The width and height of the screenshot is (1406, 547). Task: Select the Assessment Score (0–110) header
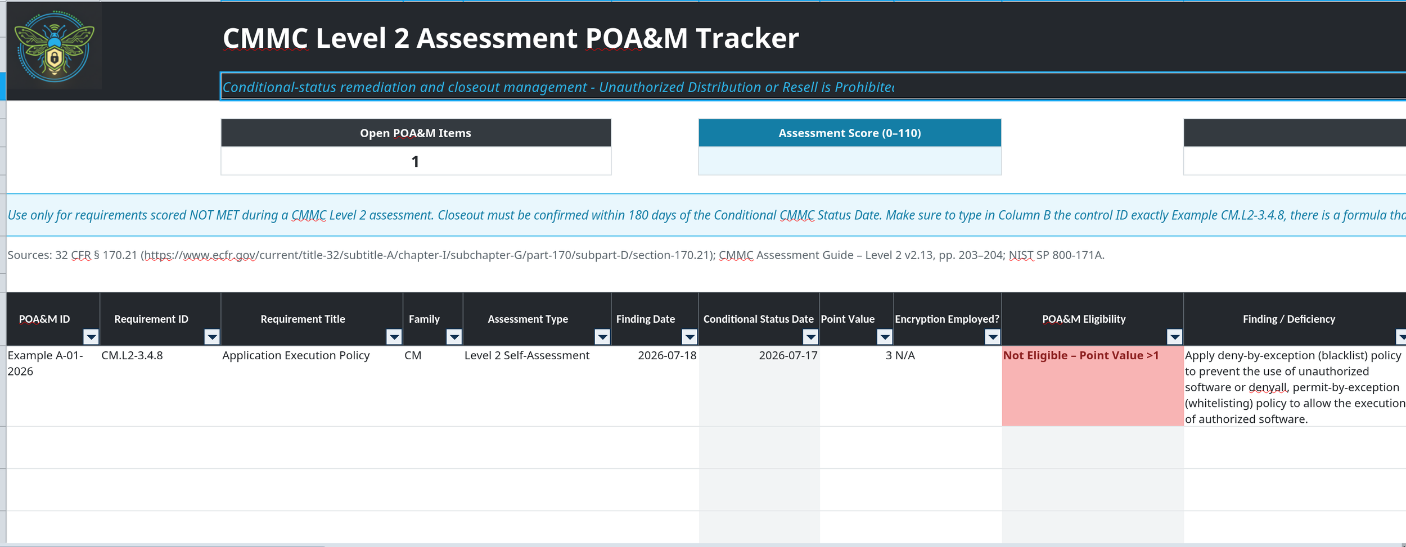pos(849,133)
